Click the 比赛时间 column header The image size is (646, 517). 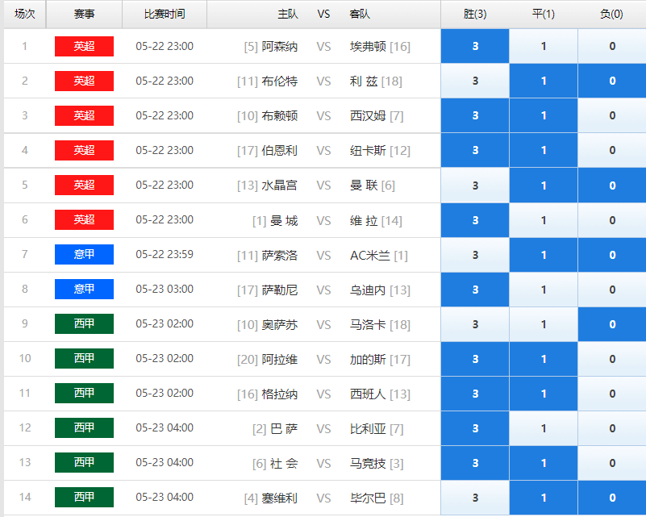[165, 15]
